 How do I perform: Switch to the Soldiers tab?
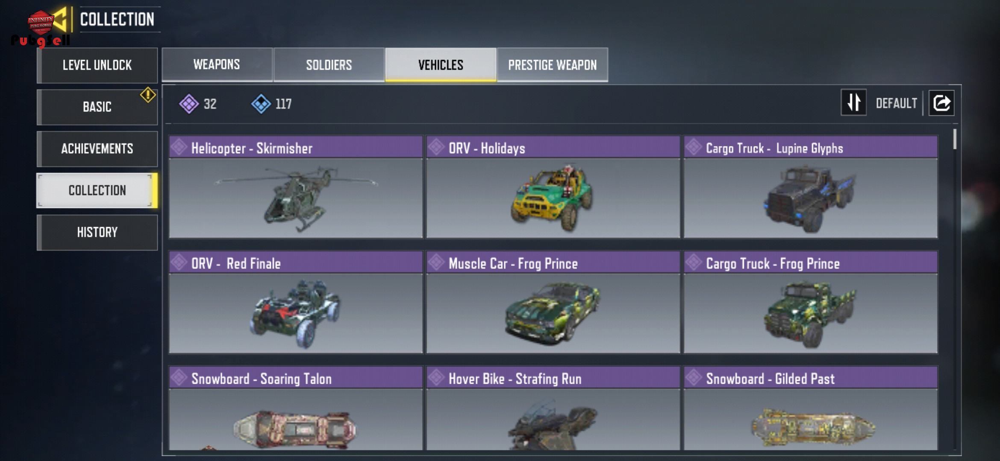[x=329, y=64]
